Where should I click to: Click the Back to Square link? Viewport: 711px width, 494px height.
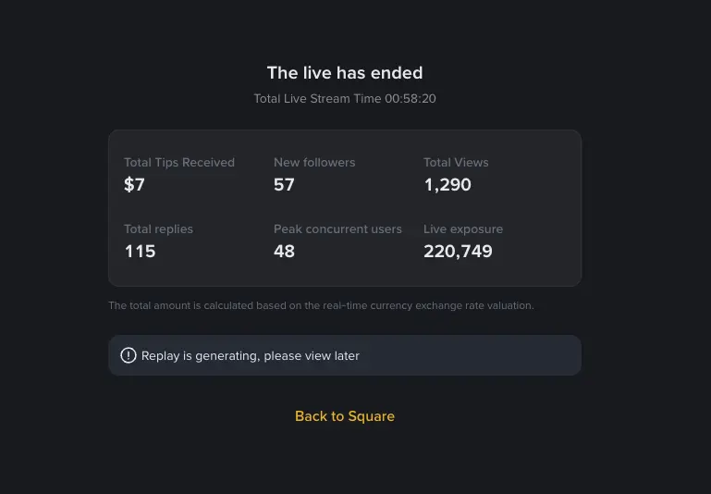[x=344, y=416]
